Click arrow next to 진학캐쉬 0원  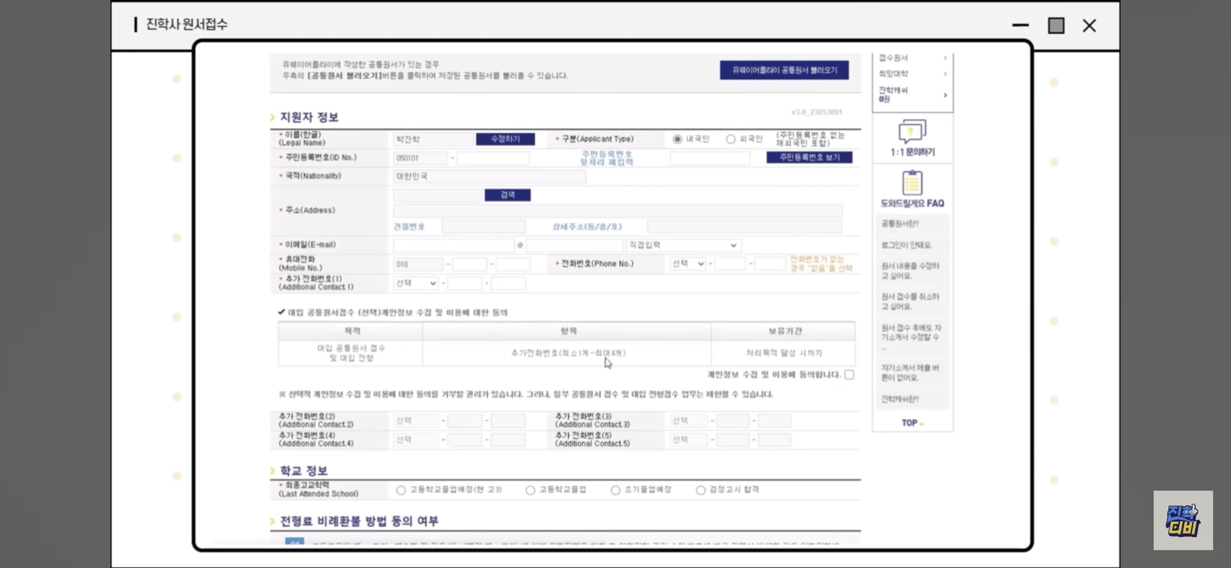945,95
